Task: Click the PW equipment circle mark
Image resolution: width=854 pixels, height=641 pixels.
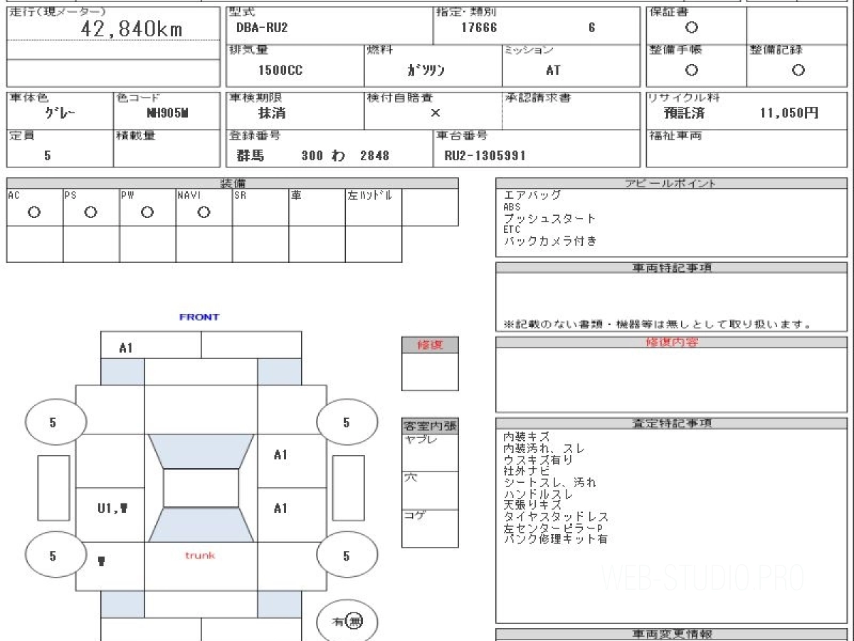Action: tap(147, 212)
